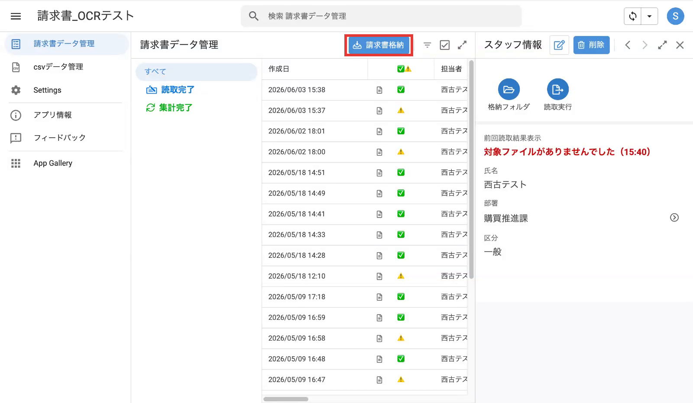Open App Gallery in the sidebar

[67, 163]
